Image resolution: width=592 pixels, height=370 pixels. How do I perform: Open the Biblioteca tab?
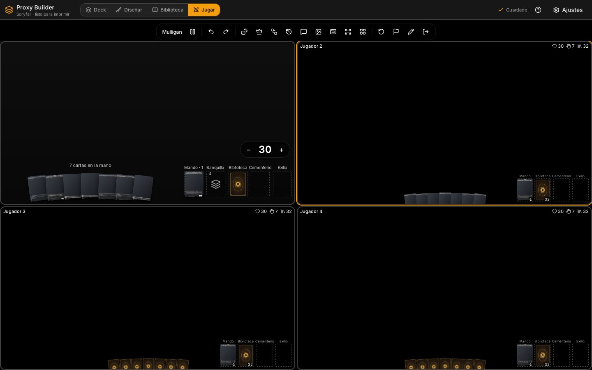pos(168,10)
